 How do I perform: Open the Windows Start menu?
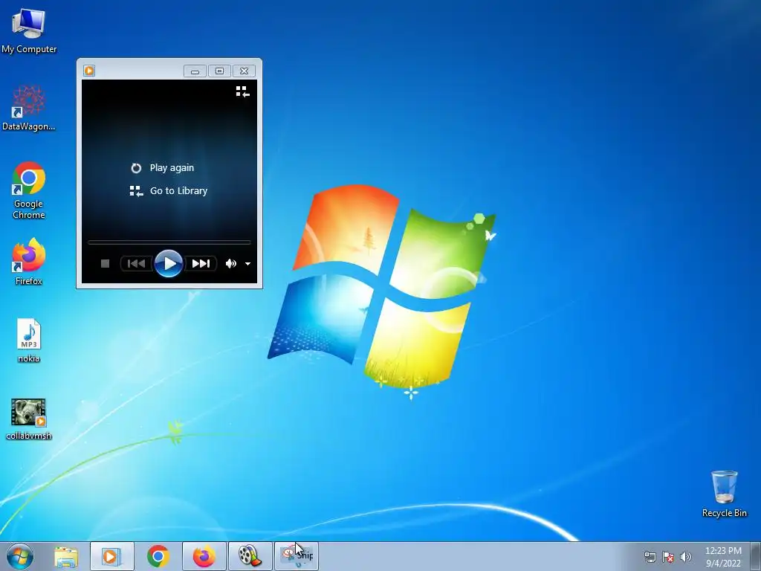click(x=20, y=556)
